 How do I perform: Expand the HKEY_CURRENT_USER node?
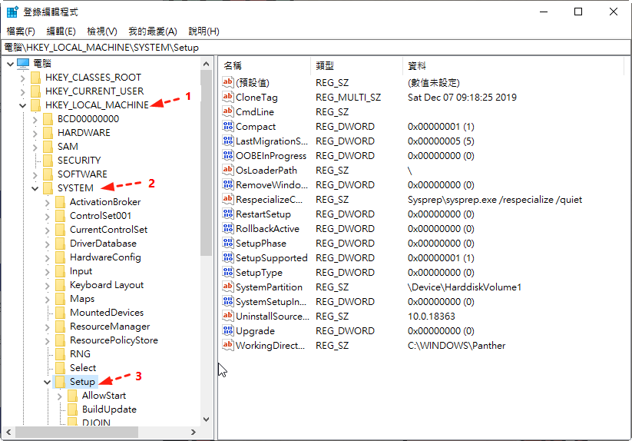pyautogui.click(x=22, y=92)
